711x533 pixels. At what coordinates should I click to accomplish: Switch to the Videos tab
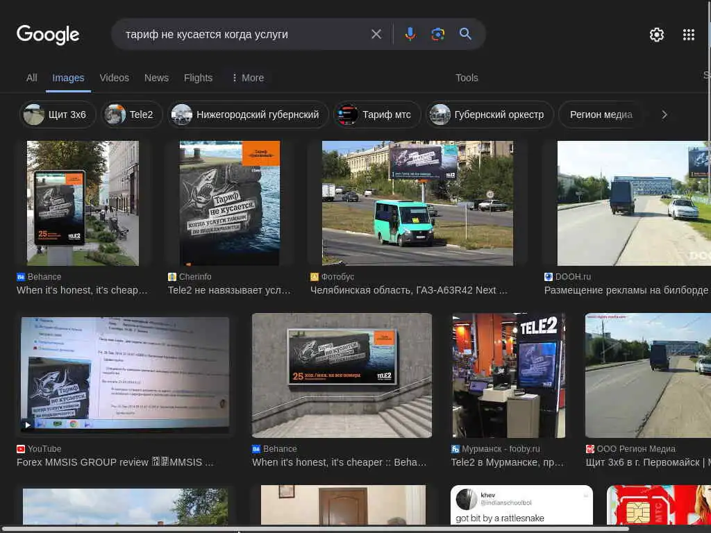(x=115, y=78)
